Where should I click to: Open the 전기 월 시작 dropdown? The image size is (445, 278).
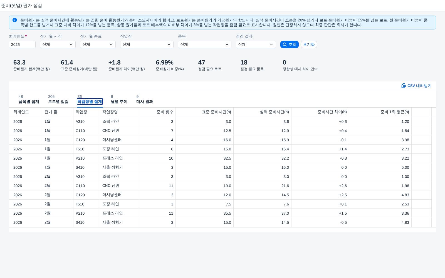tap(58, 44)
